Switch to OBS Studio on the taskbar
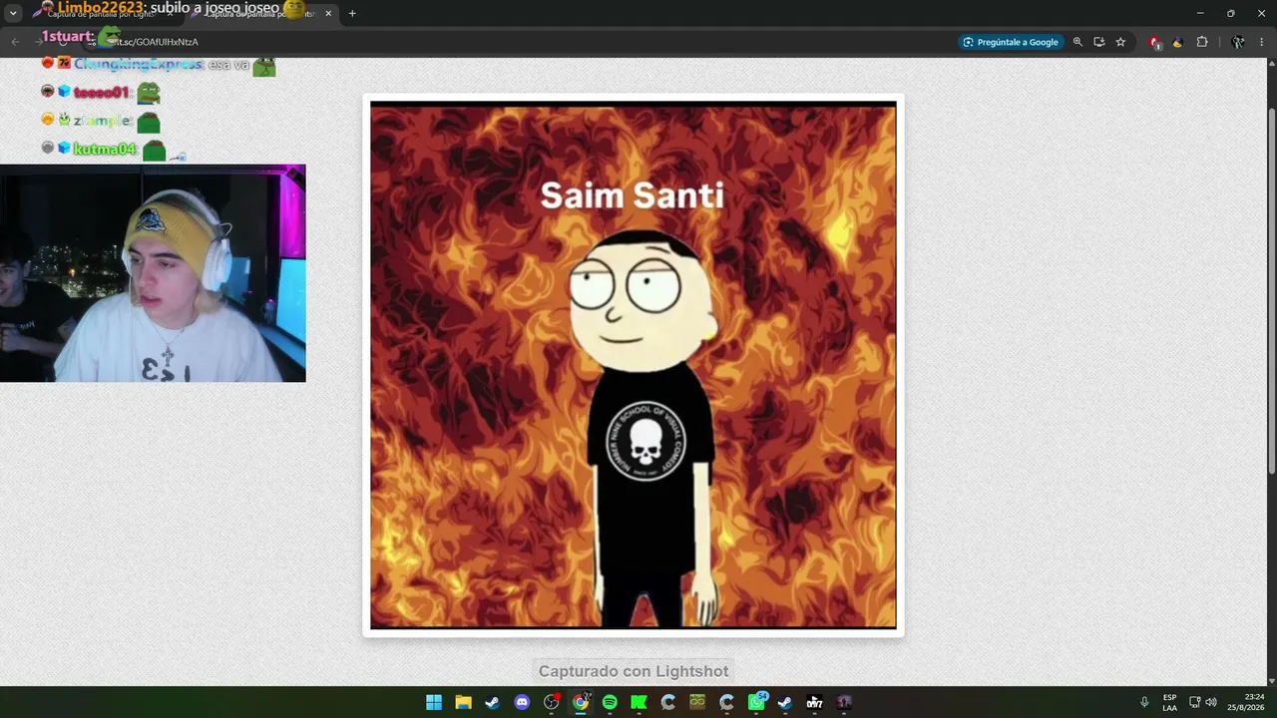 coord(552,702)
